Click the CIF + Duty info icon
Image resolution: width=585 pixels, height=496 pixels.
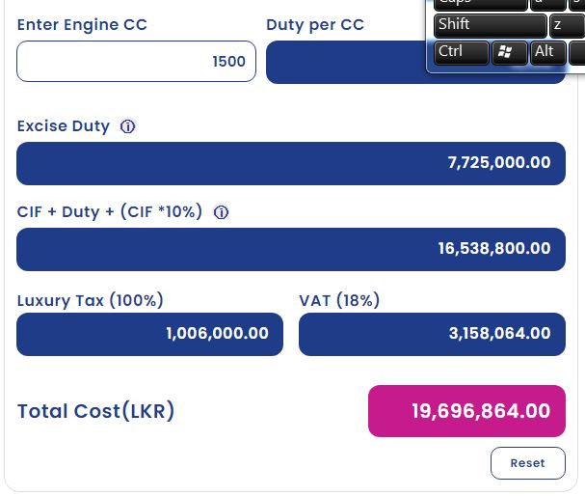click(x=221, y=212)
